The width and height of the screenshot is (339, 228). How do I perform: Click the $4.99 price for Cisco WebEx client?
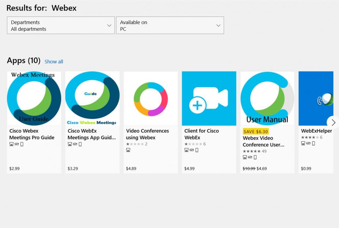click(x=189, y=168)
